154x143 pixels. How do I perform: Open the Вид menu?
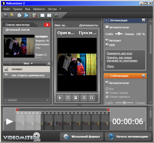[28, 9]
